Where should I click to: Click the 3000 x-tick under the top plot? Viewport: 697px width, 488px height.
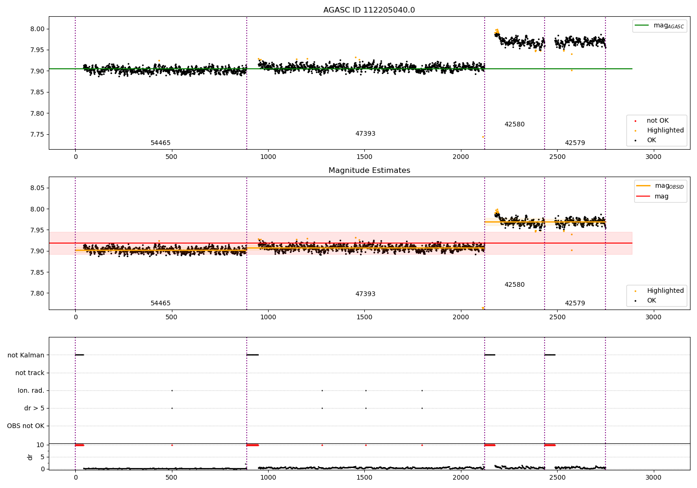pyautogui.click(x=653, y=157)
